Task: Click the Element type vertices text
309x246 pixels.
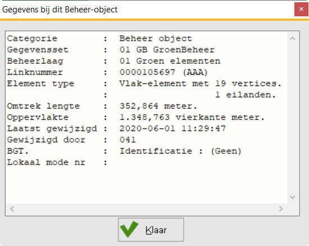Action: click(257, 83)
